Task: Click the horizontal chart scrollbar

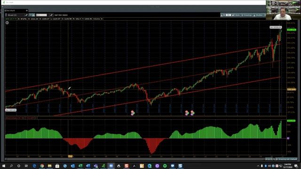Action: (135, 159)
